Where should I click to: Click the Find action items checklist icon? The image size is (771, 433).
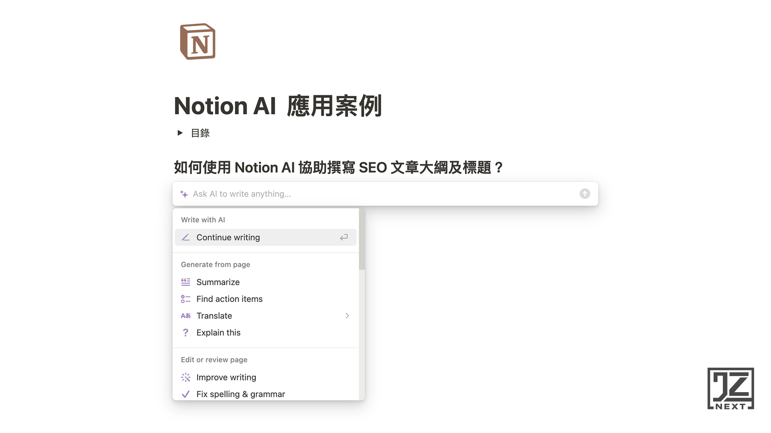point(186,299)
